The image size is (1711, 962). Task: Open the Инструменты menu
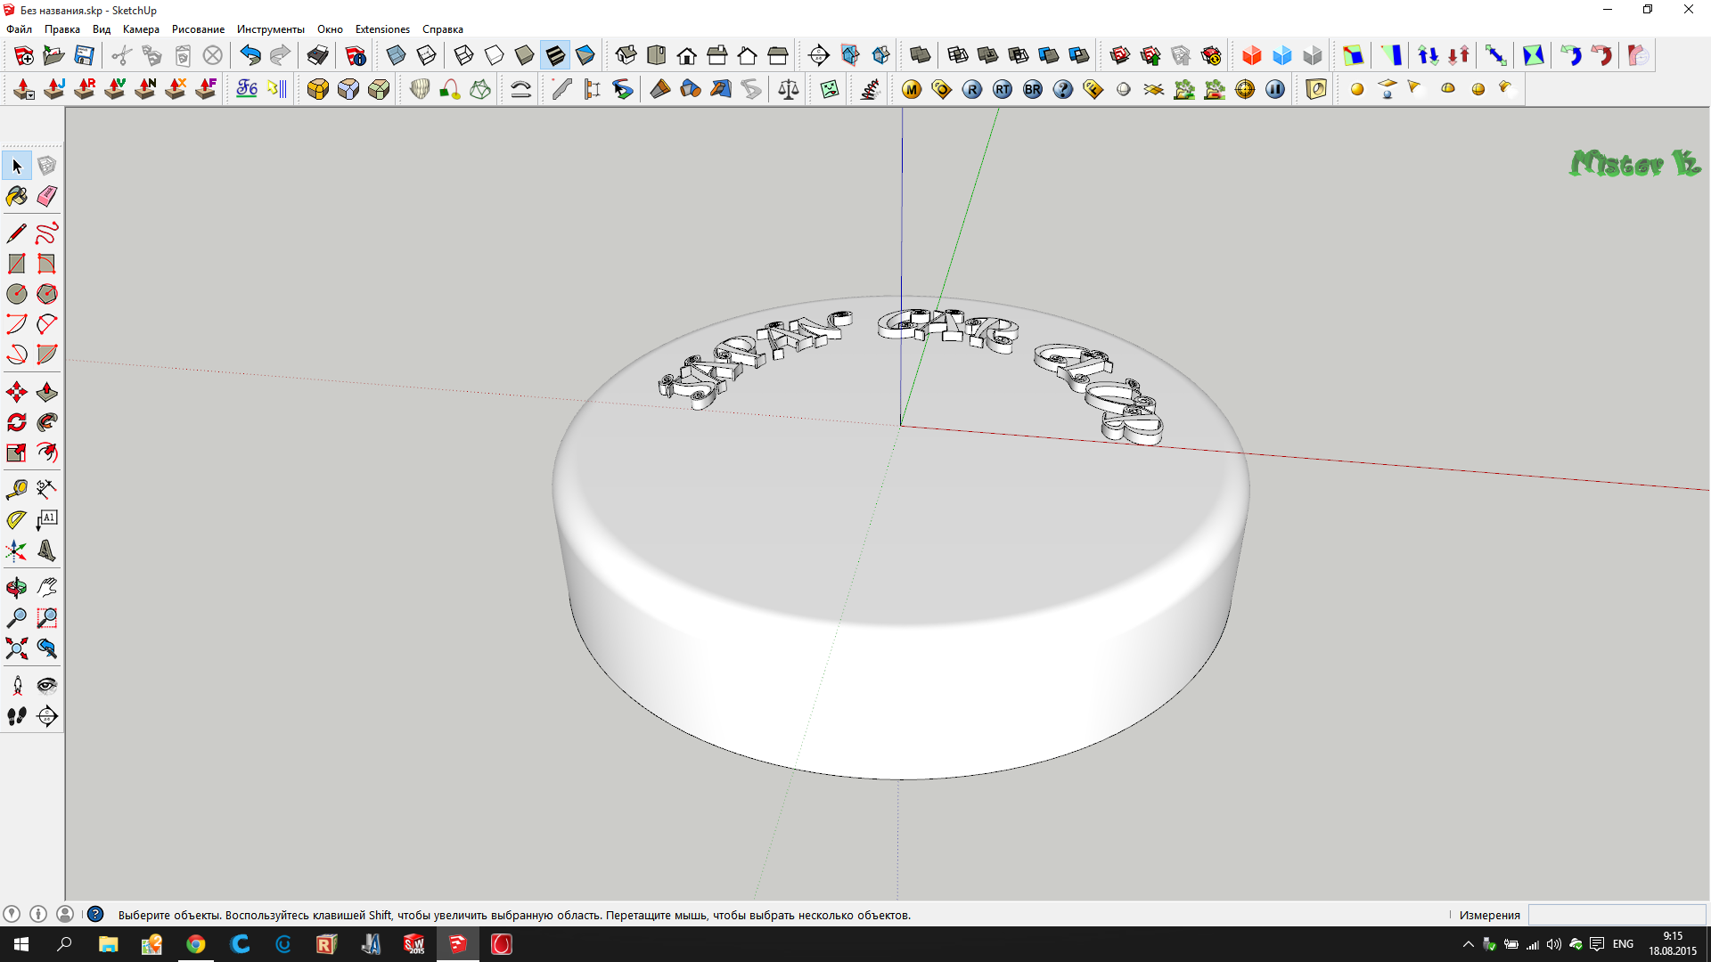pos(270,29)
